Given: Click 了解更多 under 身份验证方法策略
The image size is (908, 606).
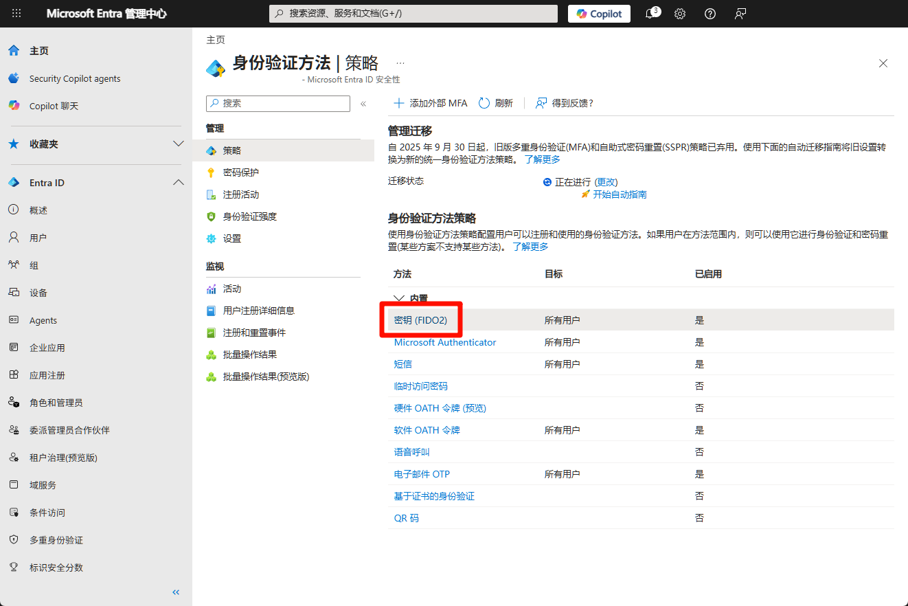Looking at the screenshot, I should click(x=530, y=247).
